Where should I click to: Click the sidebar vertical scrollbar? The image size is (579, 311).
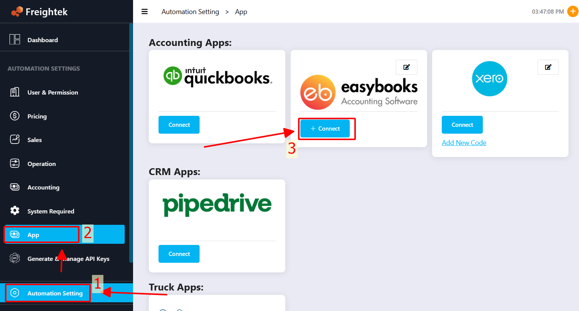[x=131, y=143]
